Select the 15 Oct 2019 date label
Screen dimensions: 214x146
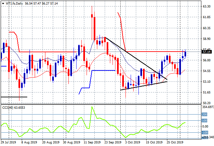tap(154, 142)
